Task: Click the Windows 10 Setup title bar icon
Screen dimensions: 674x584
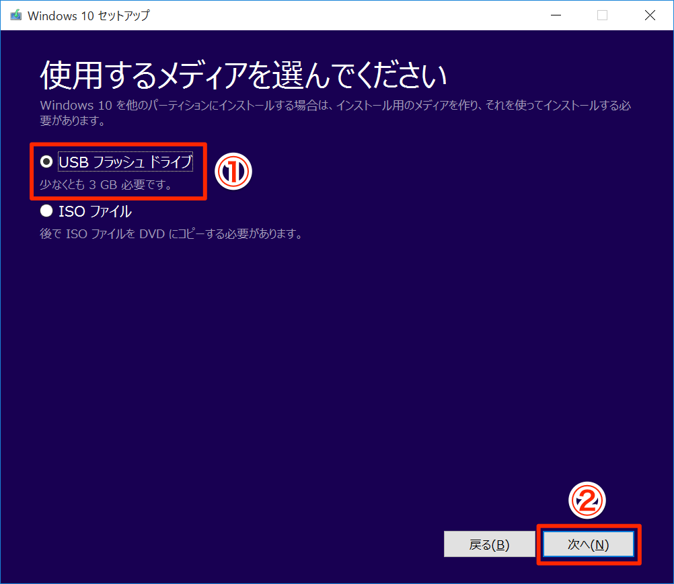Action: pos(16,15)
